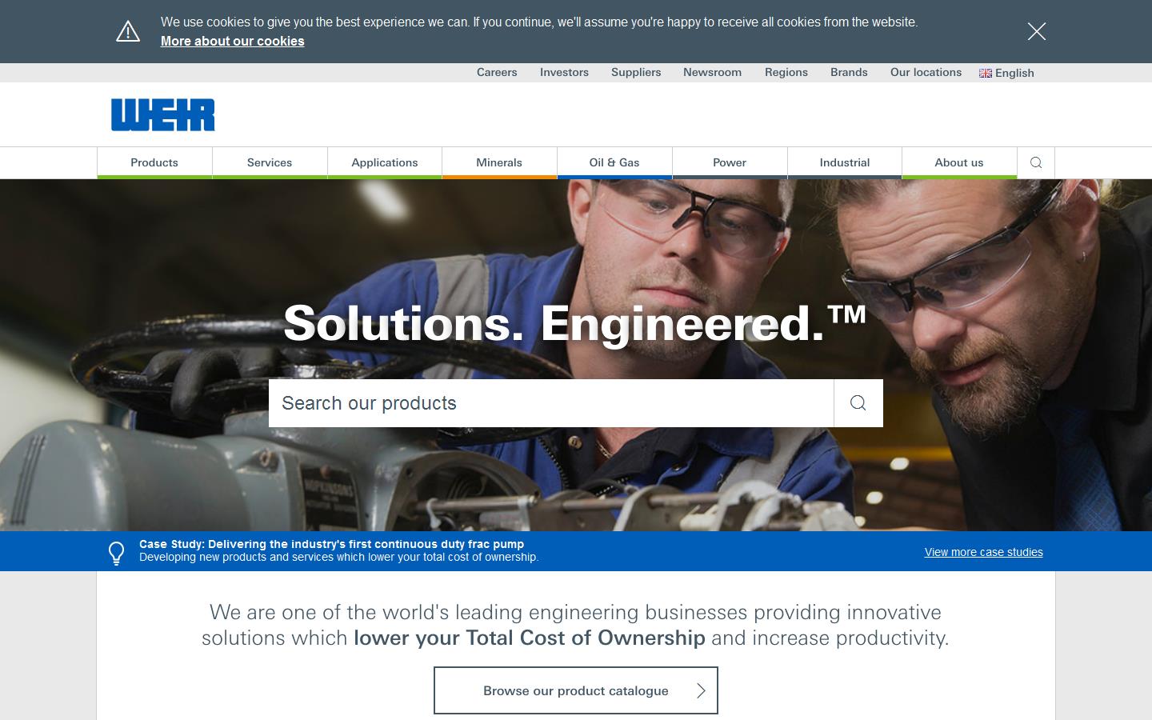Open search using the magnifier icon in navigation

tap(1036, 162)
